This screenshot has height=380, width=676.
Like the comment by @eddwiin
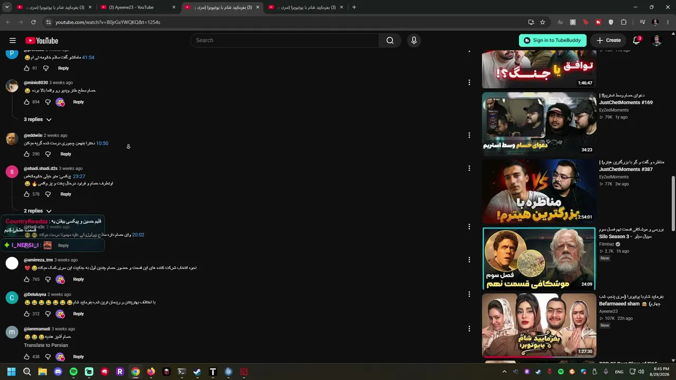pos(27,154)
